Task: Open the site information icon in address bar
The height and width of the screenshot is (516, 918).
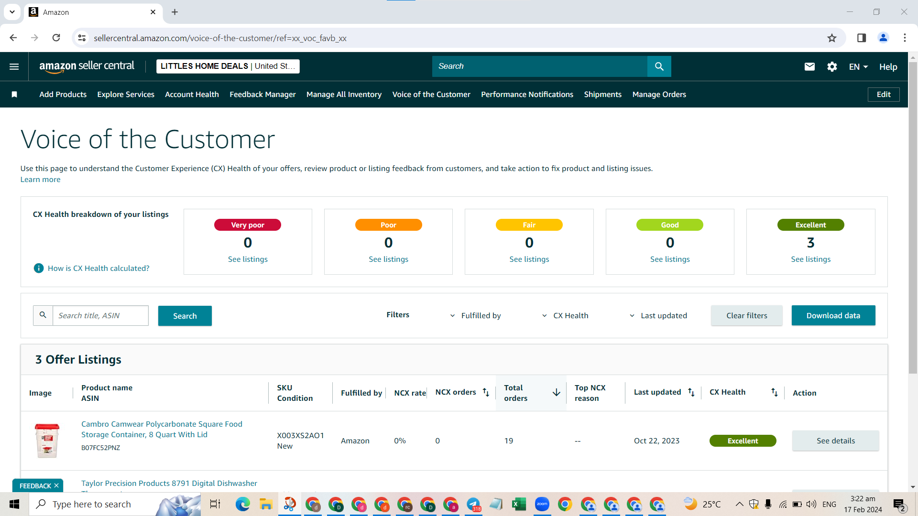Action: (82, 38)
